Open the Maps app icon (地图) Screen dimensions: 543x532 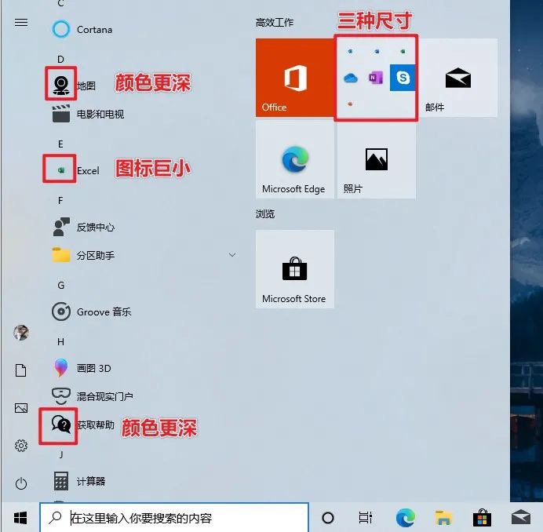click(61, 85)
